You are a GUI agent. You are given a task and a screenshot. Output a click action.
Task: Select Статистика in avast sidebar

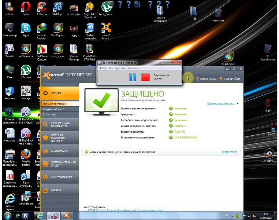point(60,115)
